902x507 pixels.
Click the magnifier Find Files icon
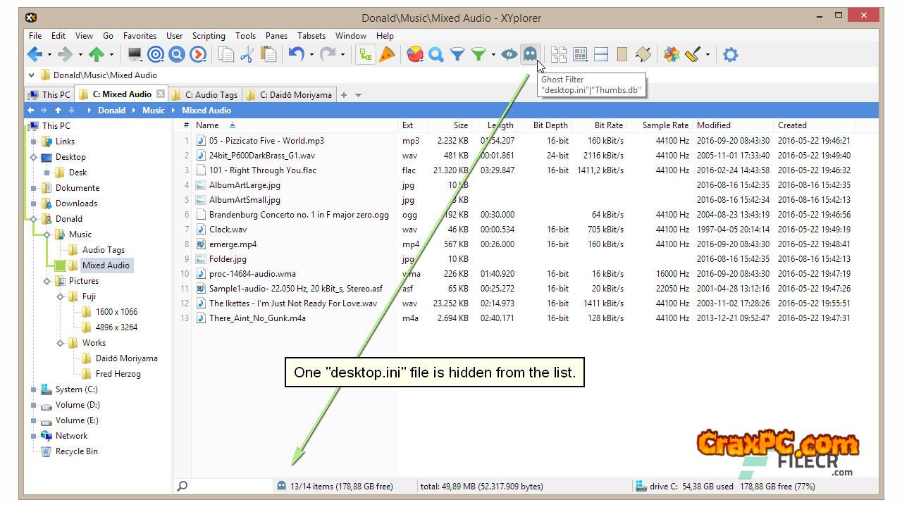(436, 54)
